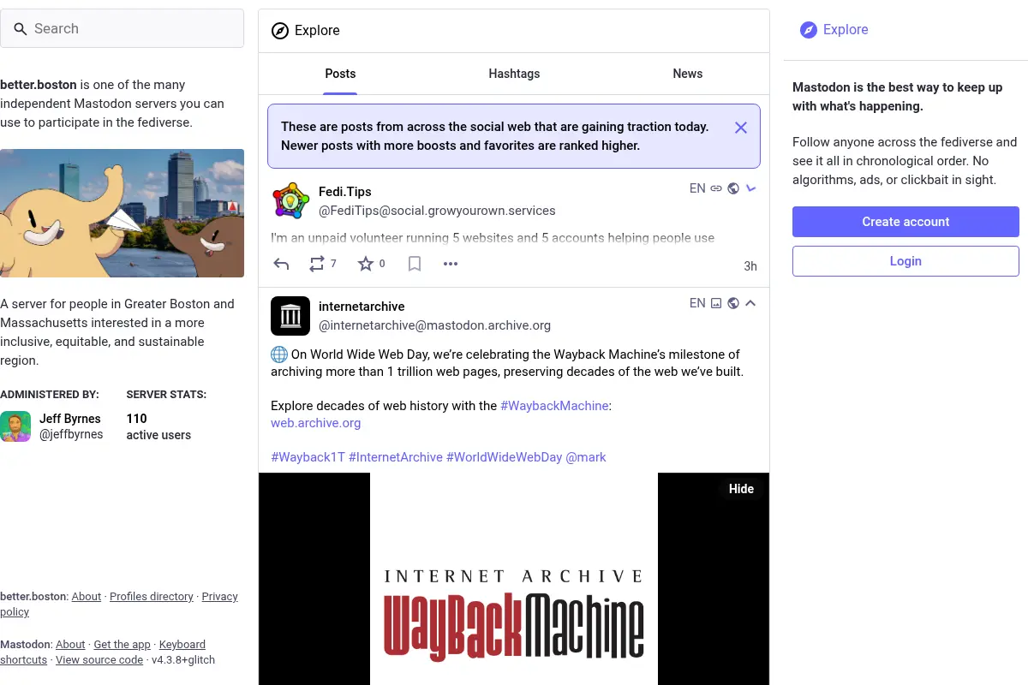Switch to the News tab

pyautogui.click(x=687, y=74)
